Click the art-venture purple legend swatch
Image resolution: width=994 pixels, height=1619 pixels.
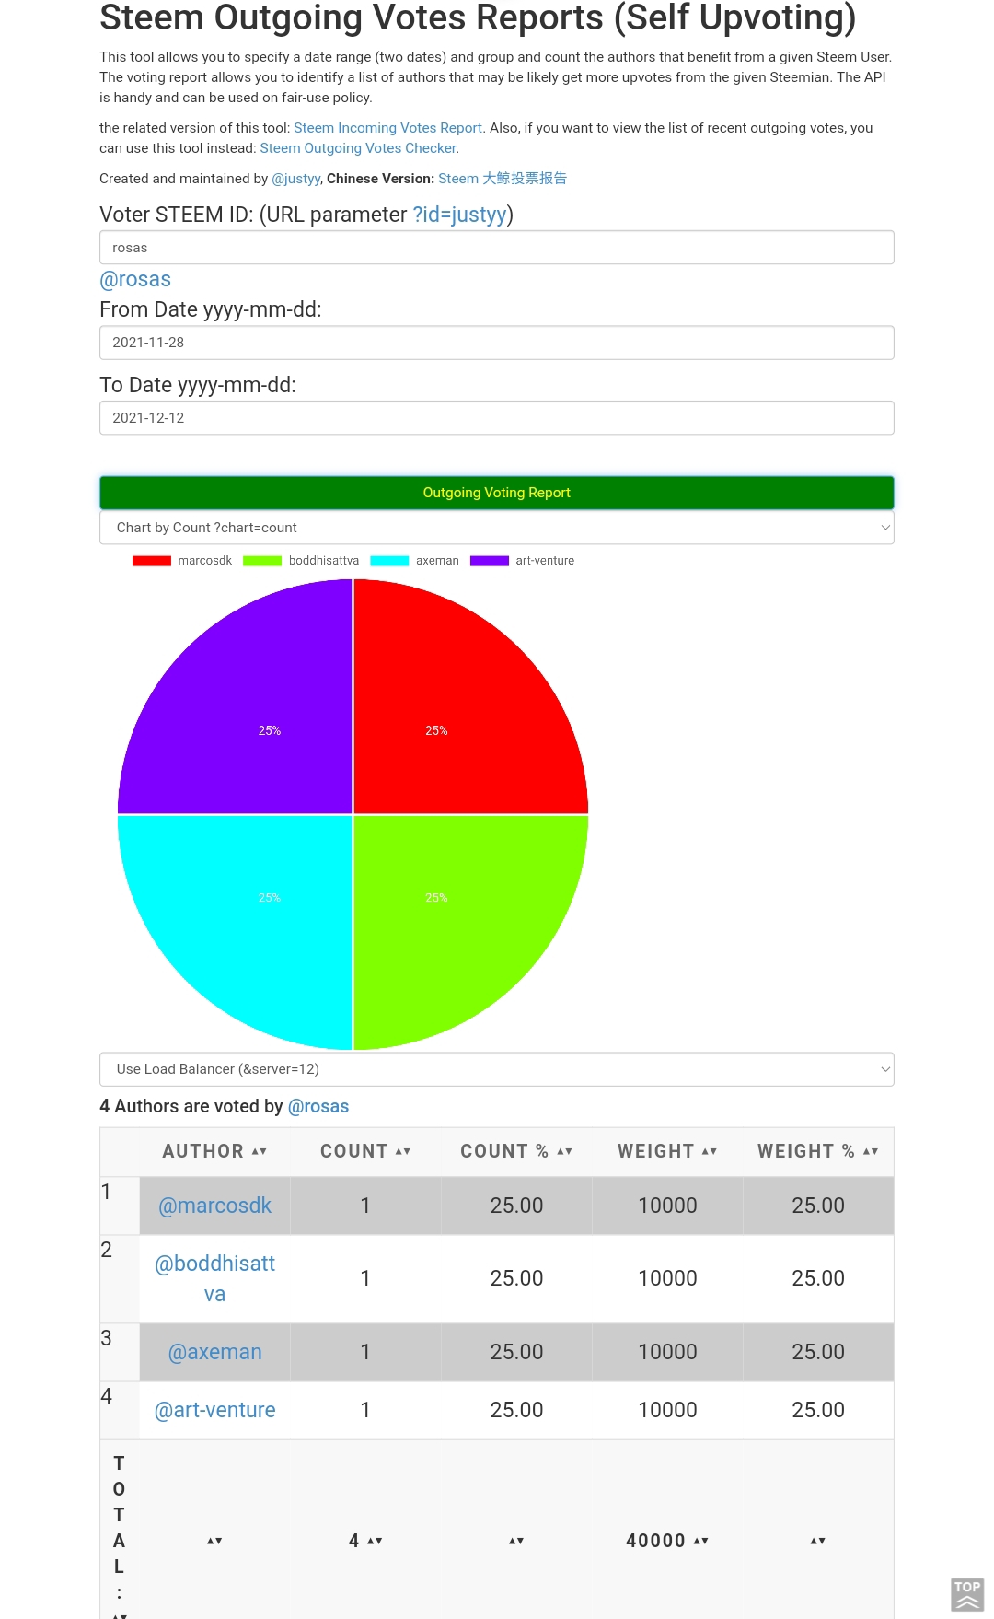(x=490, y=561)
